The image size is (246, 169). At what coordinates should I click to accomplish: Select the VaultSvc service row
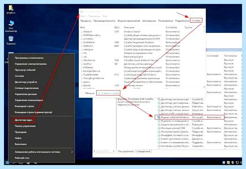click(x=130, y=64)
